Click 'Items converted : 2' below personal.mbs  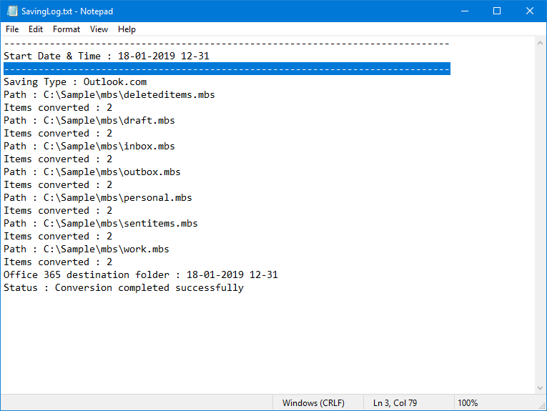click(x=58, y=211)
